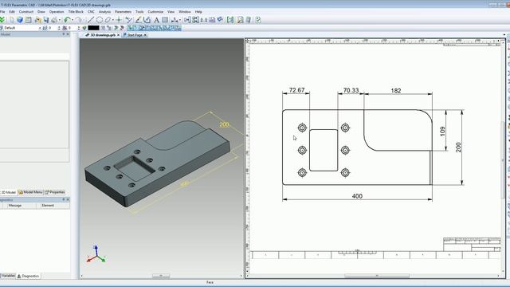Image resolution: width=510 pixels, height=287 pixels.
Task: Click the blue 3D model icon in the toolbar
Action: pos(20,20)
